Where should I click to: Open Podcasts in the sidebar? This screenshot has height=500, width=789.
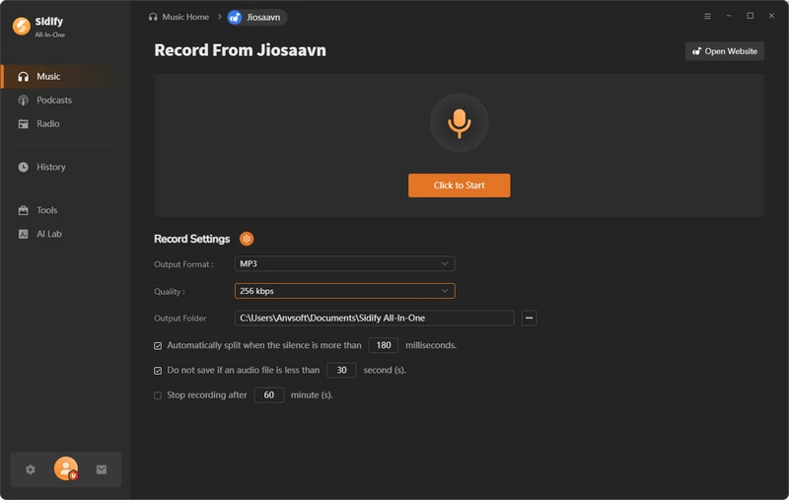click(x=54, y=101)
